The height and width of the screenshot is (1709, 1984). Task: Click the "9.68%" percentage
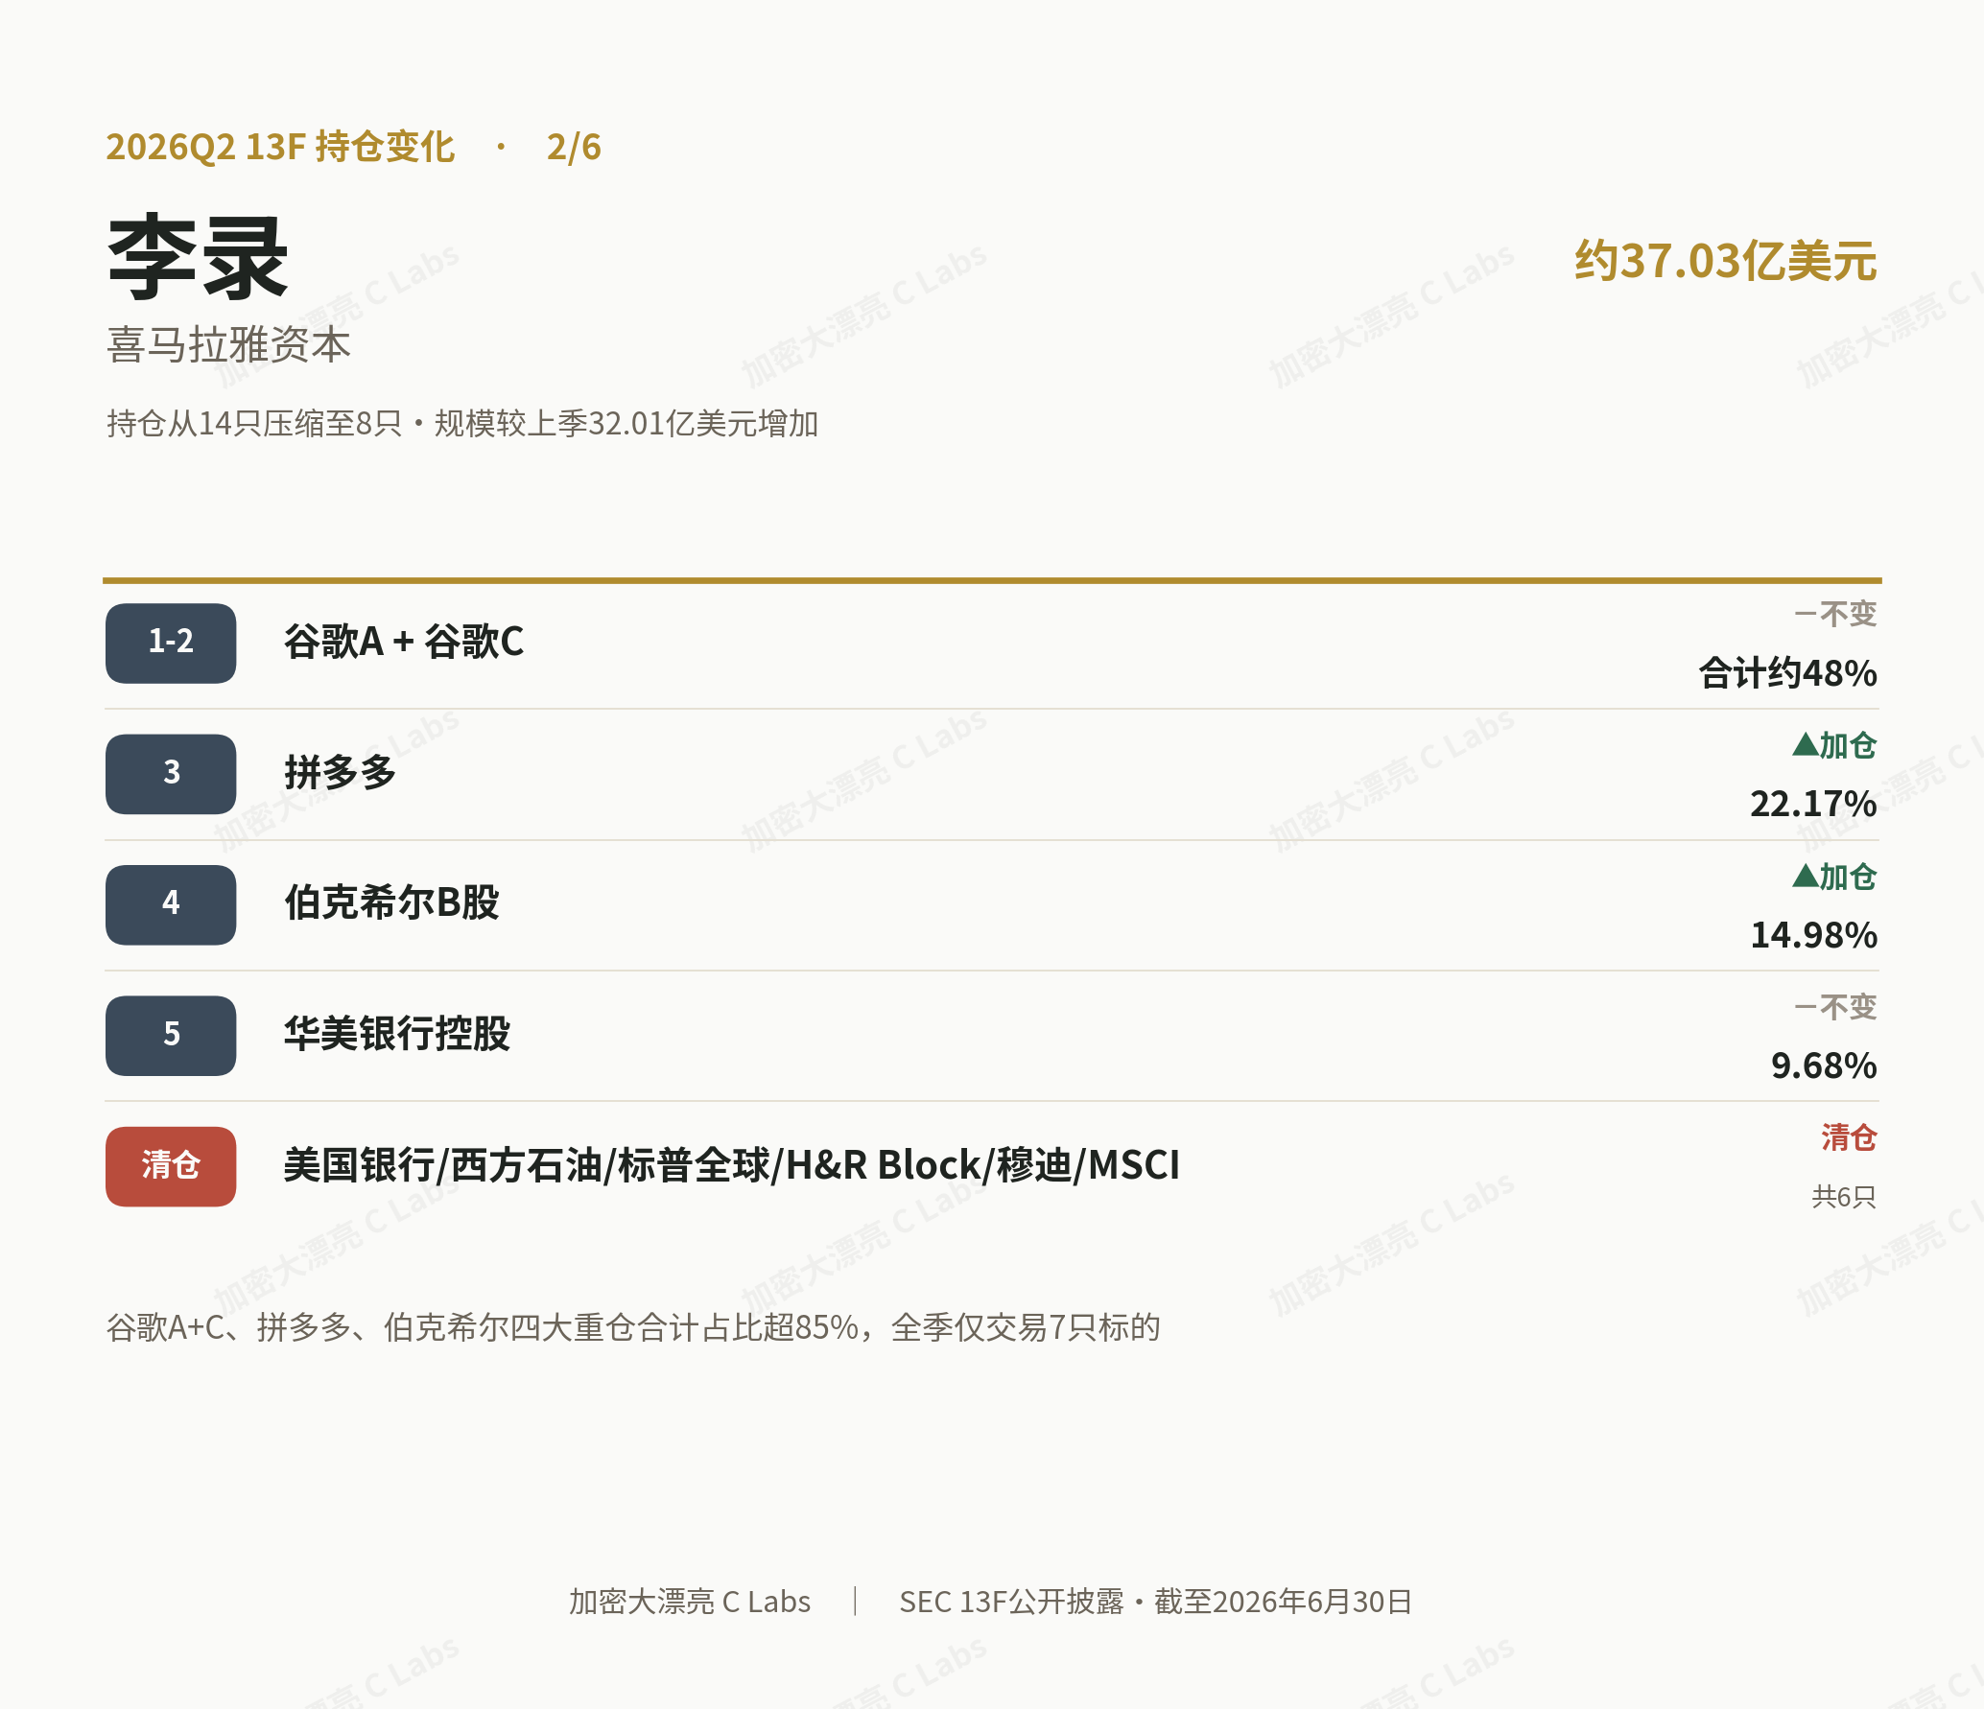pyautogui.click(x=1824, y=1065)
